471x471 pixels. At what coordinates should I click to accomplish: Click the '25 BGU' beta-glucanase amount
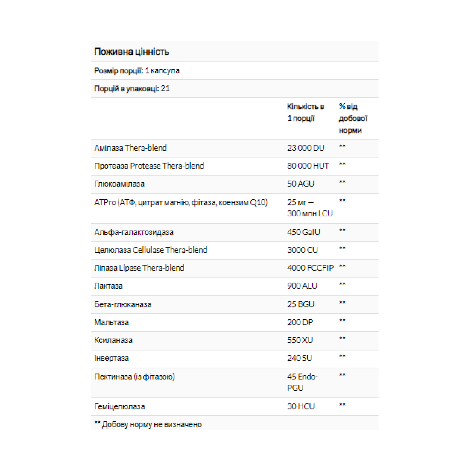tap(300, 305)
